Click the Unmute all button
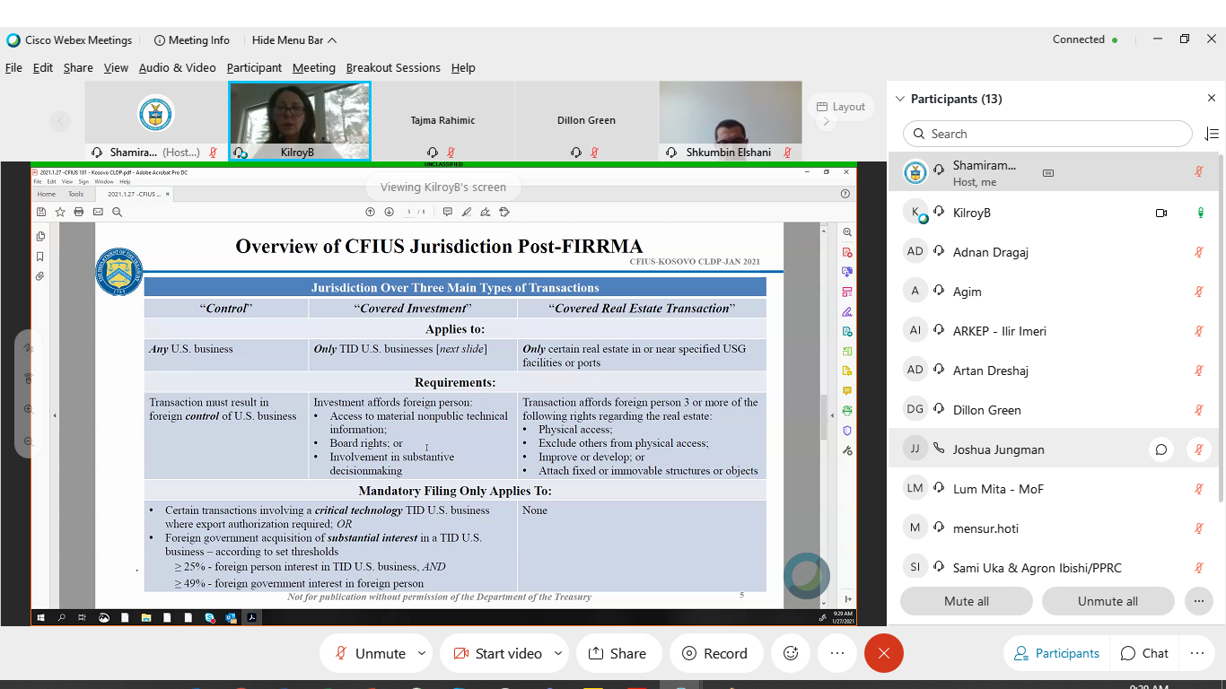This screenshot has height=689, width=1226. pos(1108,601)
